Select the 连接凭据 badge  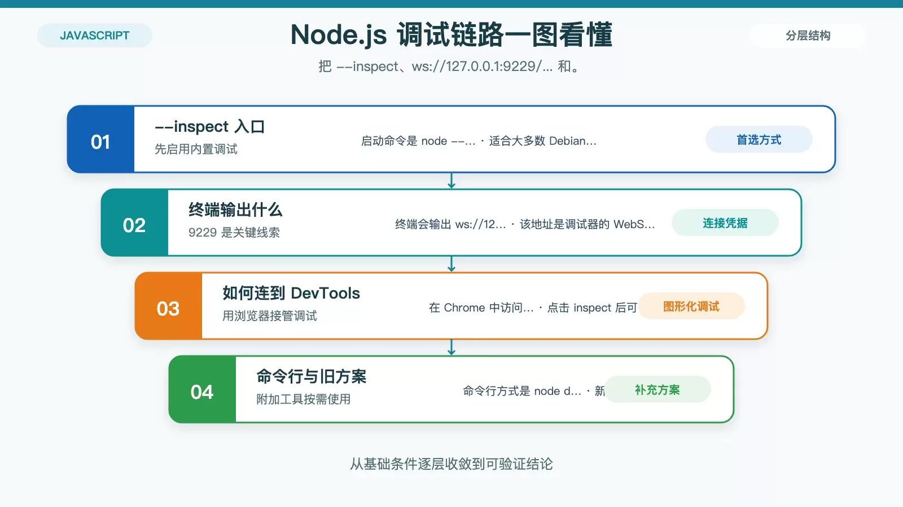tap(725, 223)
